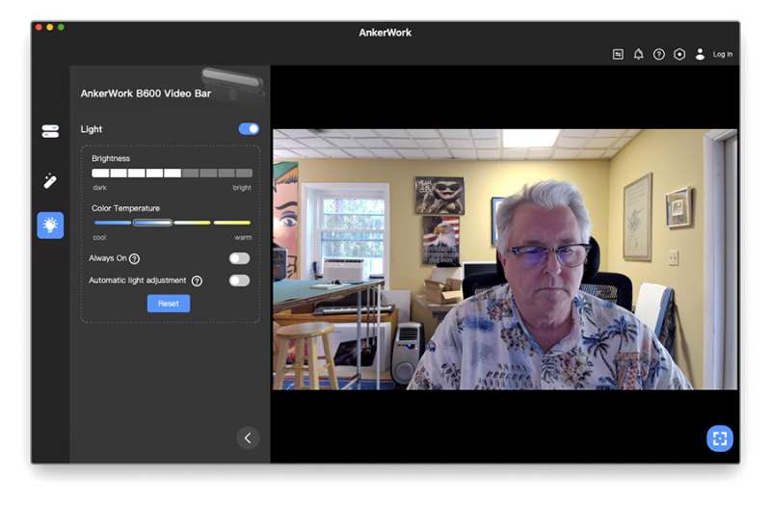771x505 pixels.
Task: Open the notifications bell
Action: point(638,54)
